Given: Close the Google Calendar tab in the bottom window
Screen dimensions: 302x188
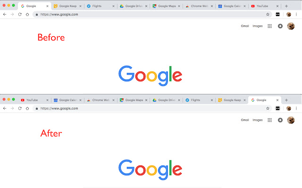Looking at the screenshot, I should (80, 100).
